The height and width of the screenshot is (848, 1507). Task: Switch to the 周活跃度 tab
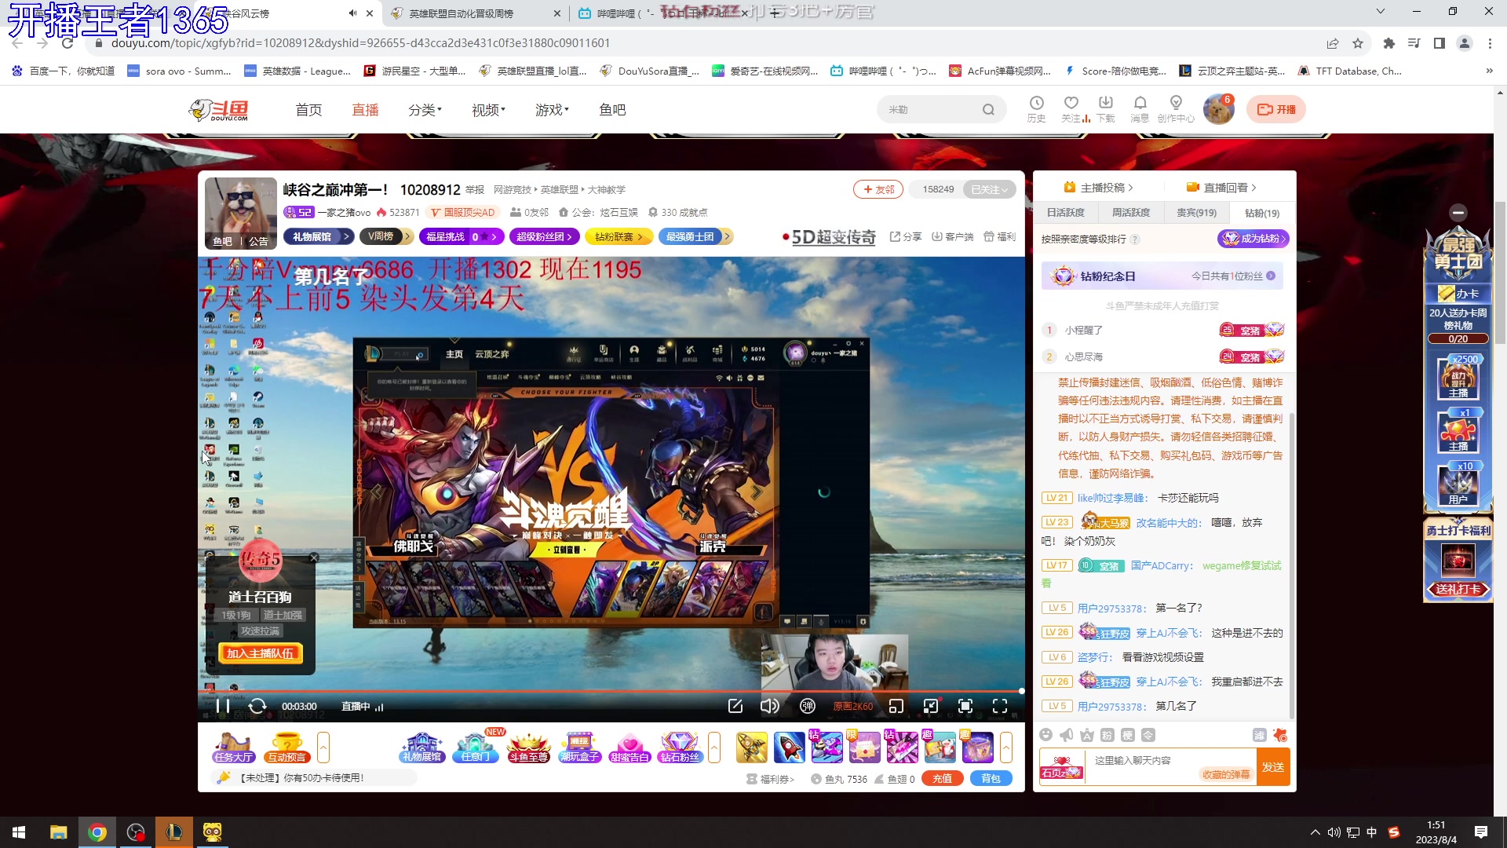(1130, 213)
